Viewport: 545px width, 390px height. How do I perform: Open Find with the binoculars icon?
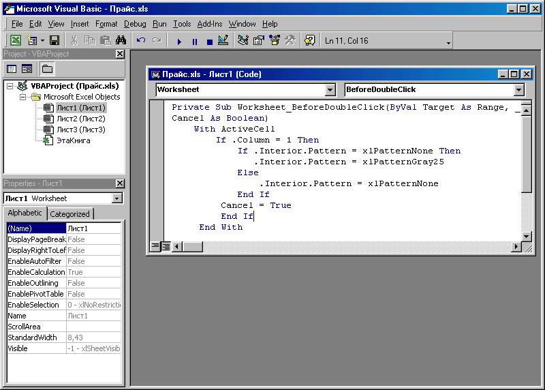click(x=121, y=40)
